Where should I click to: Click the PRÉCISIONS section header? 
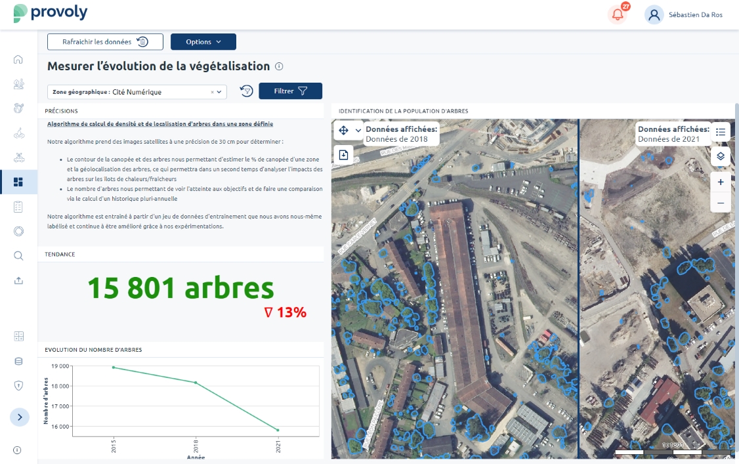point(61,111)
